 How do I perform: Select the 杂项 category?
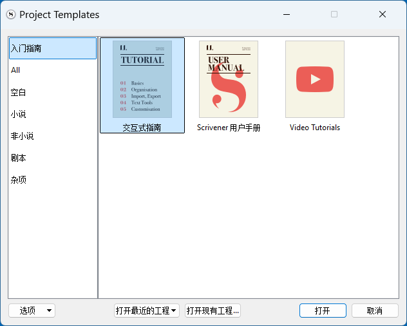[x=53, y=180]
